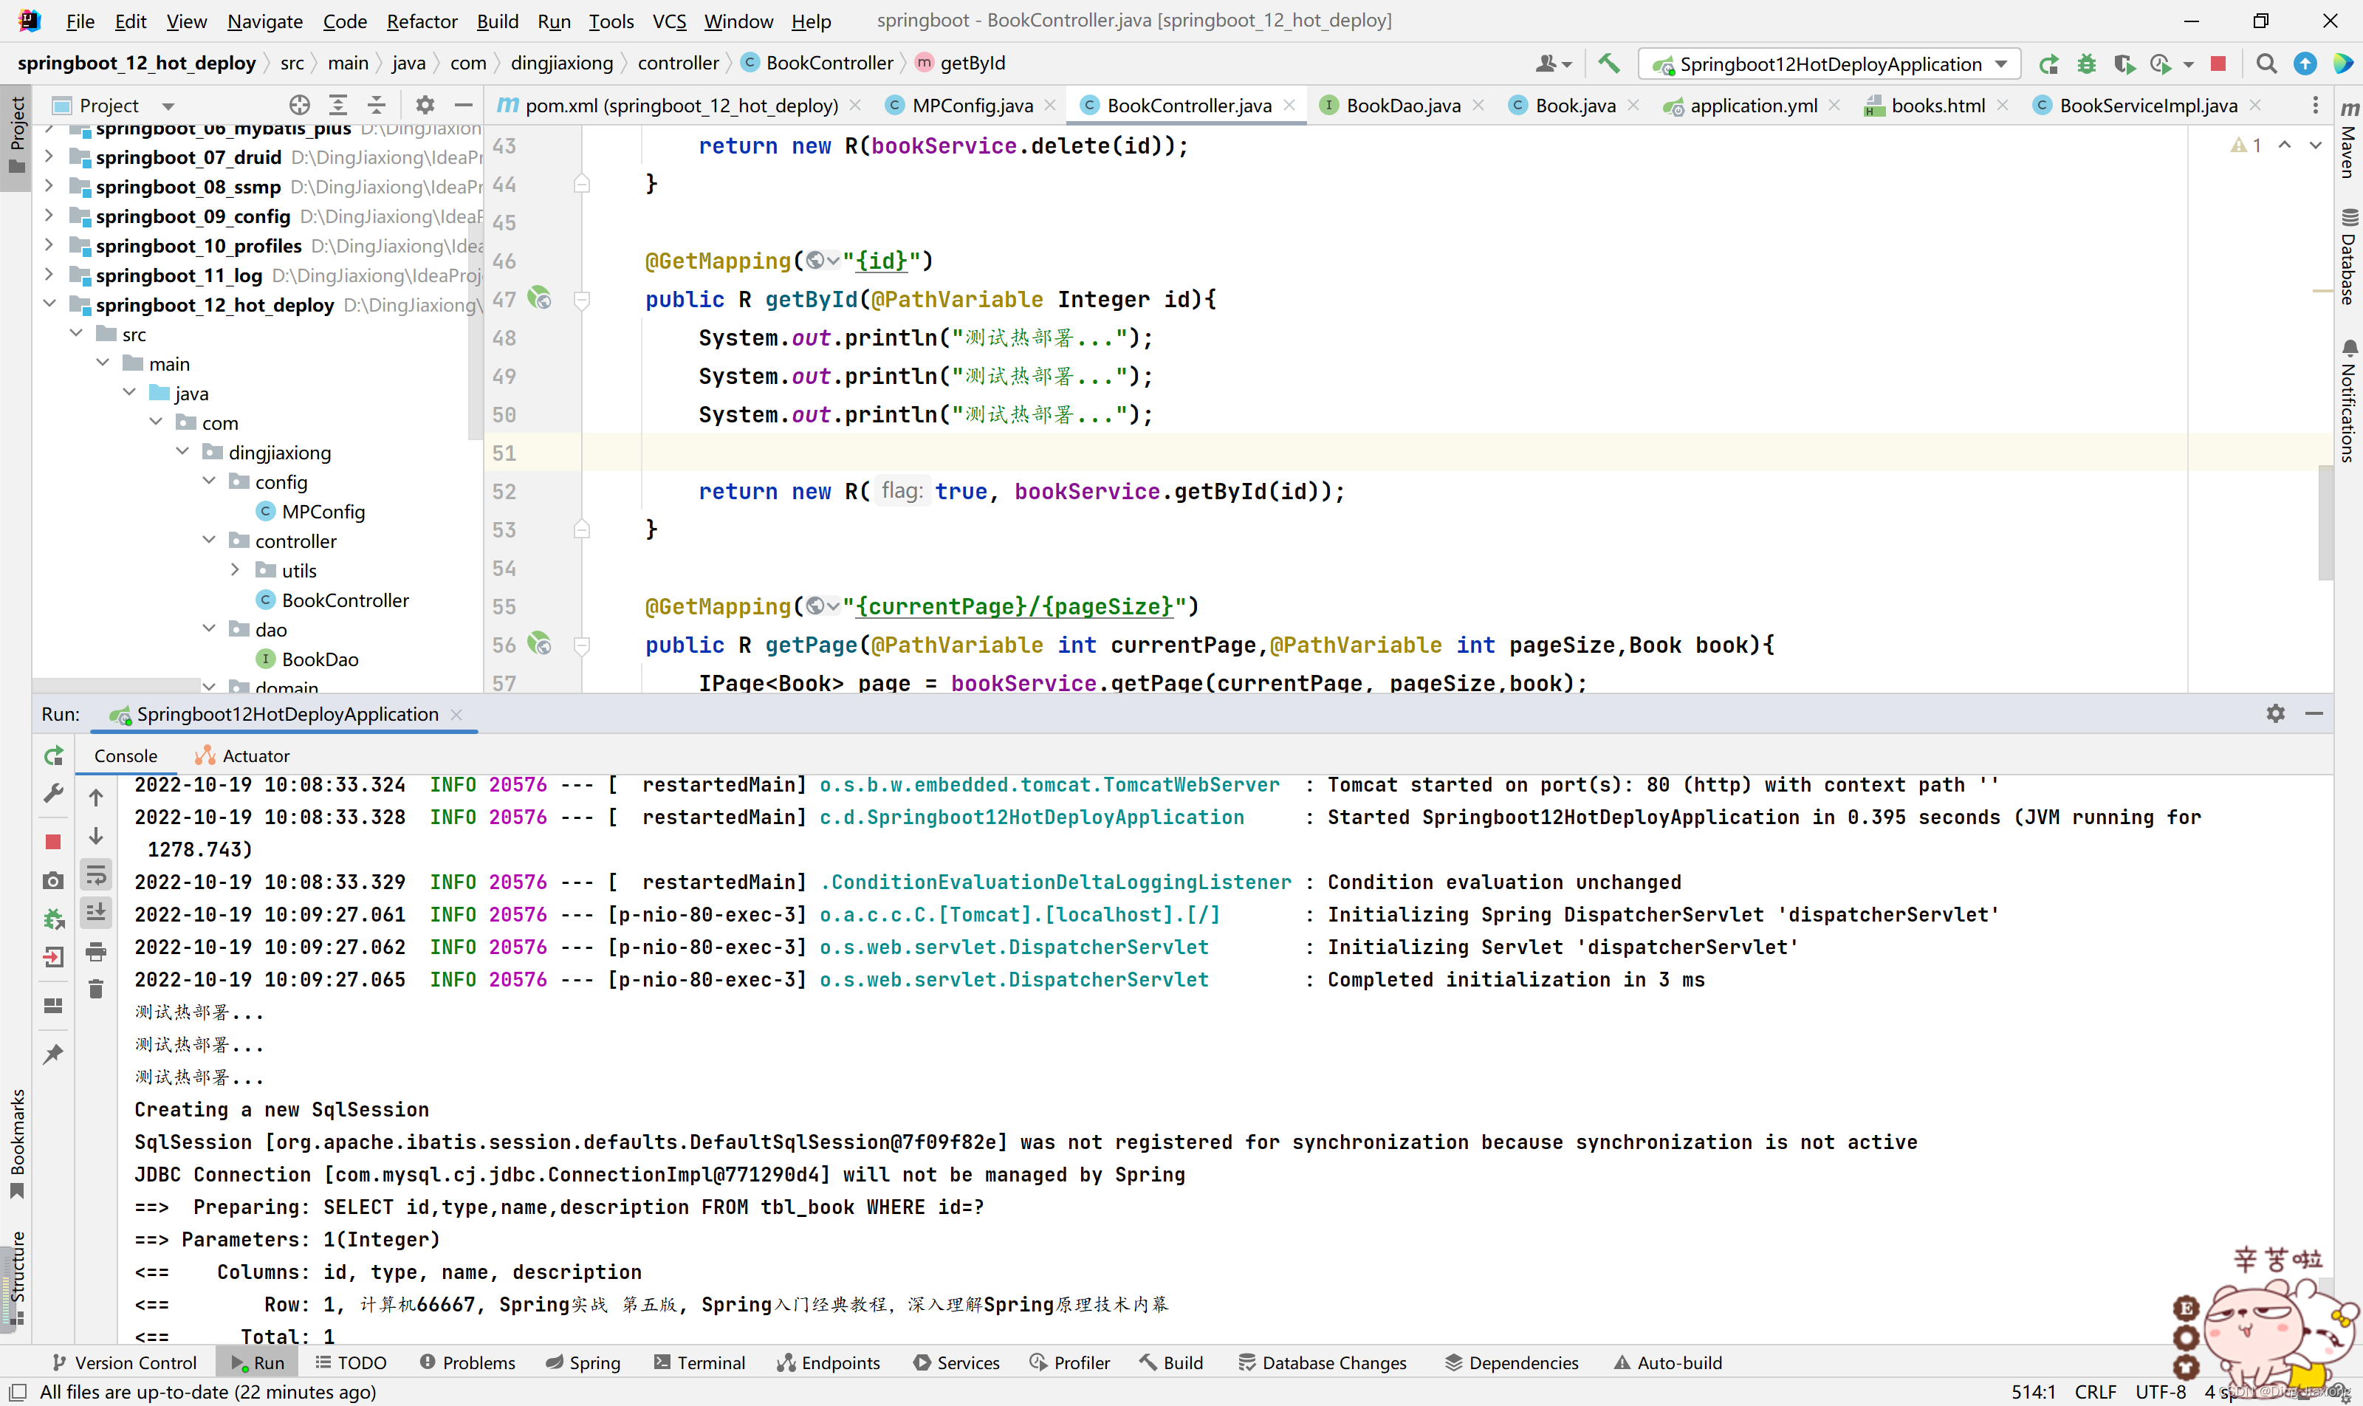The image size is (2363, 1406).
Task: Collapse springboot_12_hot_deploy module
Action: 49,304
